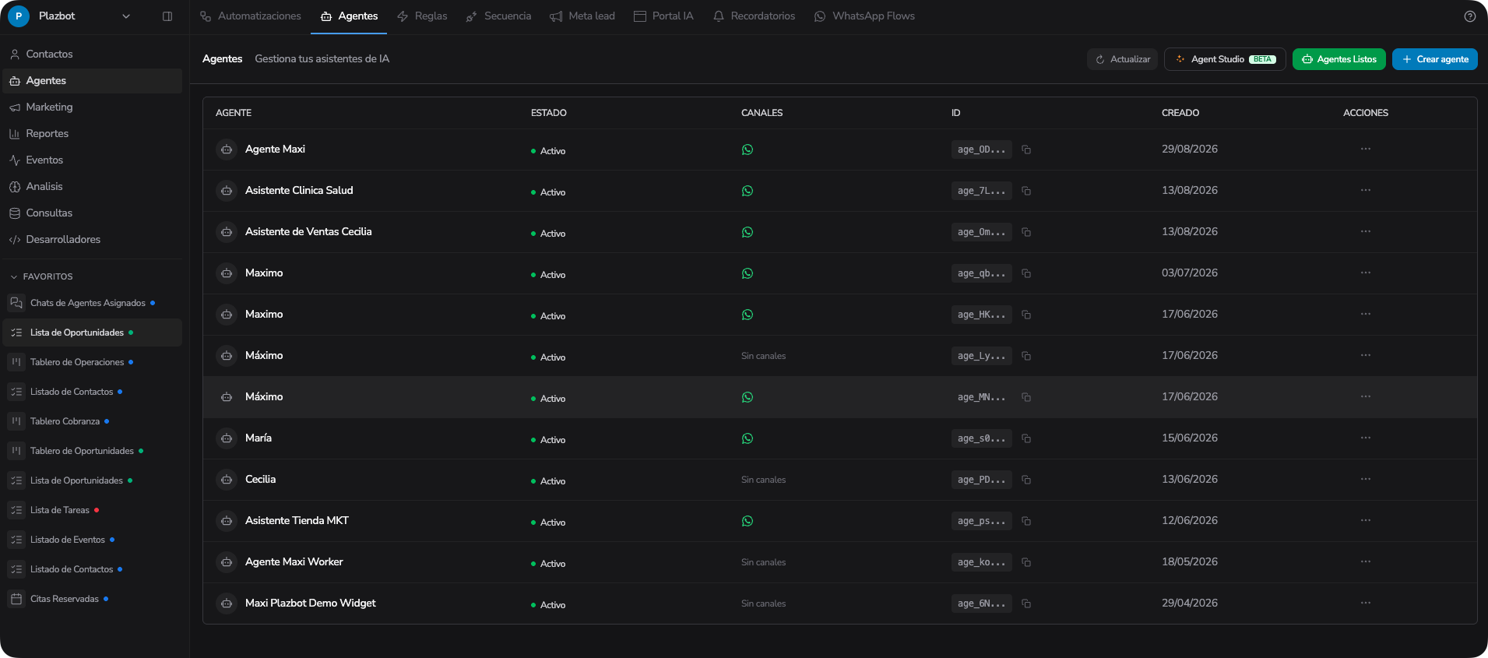Viewport: 1488px width, 658px height.
Task: Open Chats de Agentes Asignados favorite
Action: click(93, 303)
